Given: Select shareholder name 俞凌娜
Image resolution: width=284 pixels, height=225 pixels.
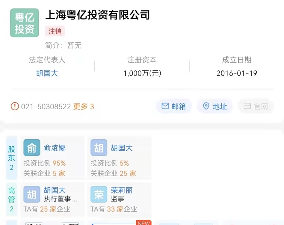Looking at the screenshot, I should pos(54,147).
